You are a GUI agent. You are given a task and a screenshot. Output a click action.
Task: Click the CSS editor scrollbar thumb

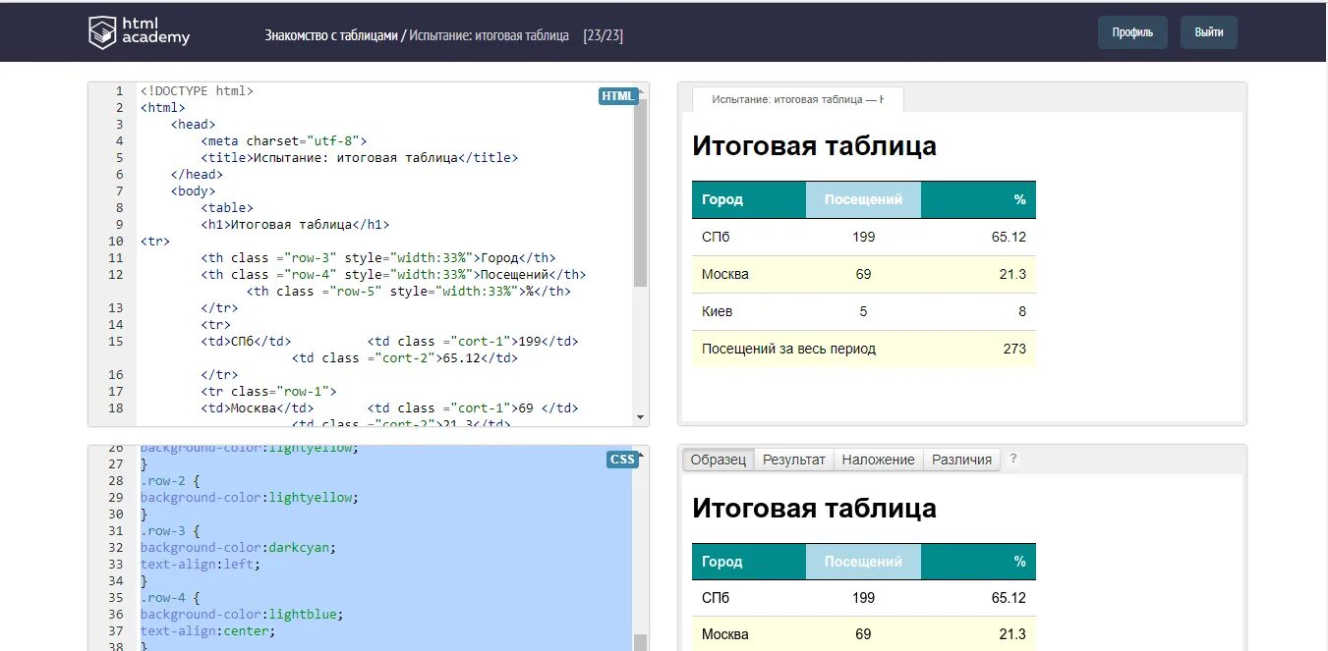pyautogui.click(x=640, y=642)
